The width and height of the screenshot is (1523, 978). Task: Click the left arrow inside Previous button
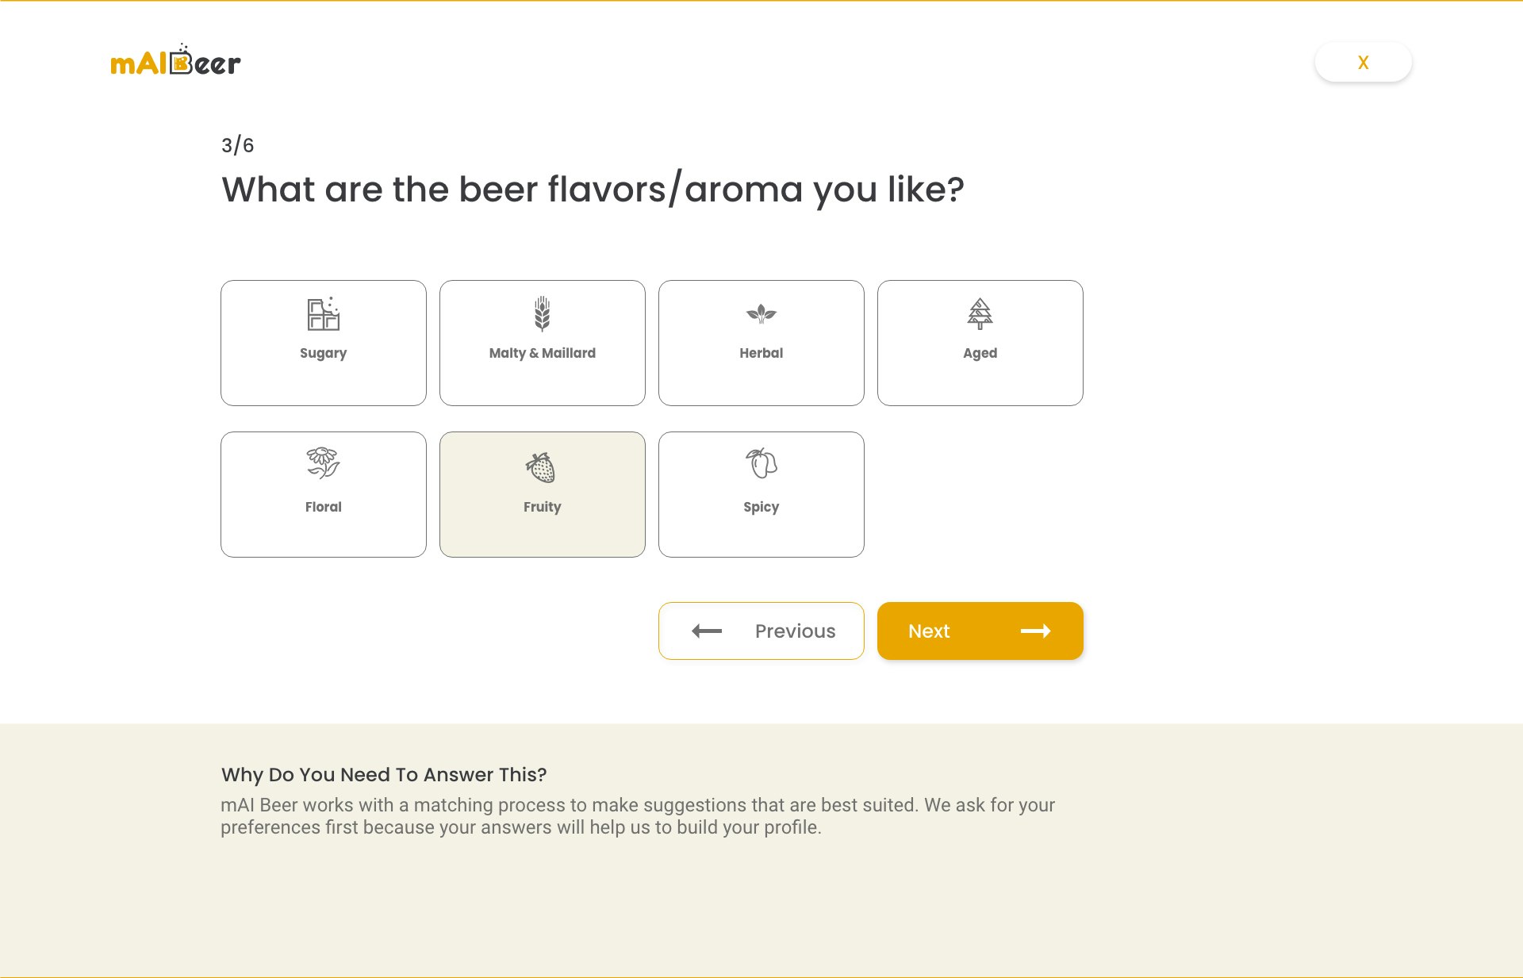click(706, 631)
